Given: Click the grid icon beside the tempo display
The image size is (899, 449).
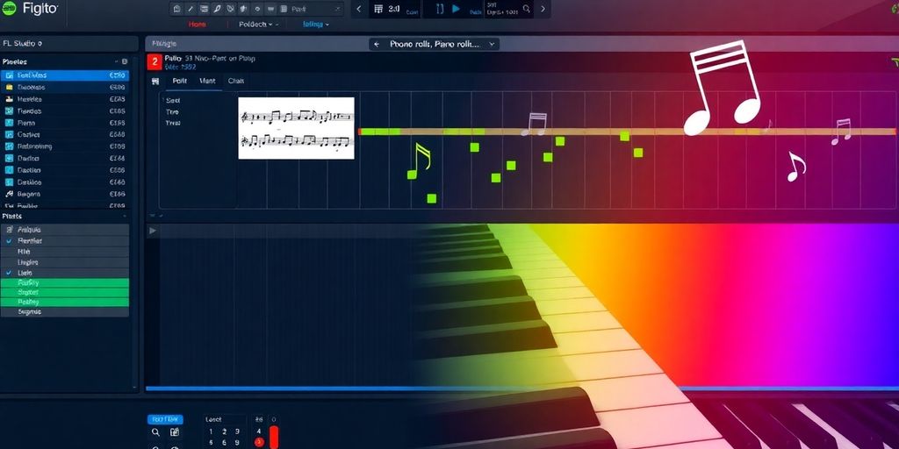Looking at the screenshot, I should (x=378, y=10).
